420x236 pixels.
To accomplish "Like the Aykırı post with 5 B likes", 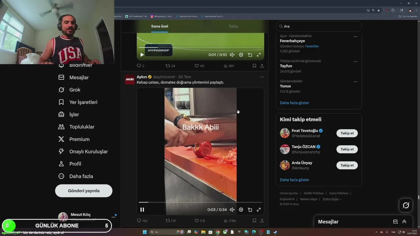I will (199, 221).
